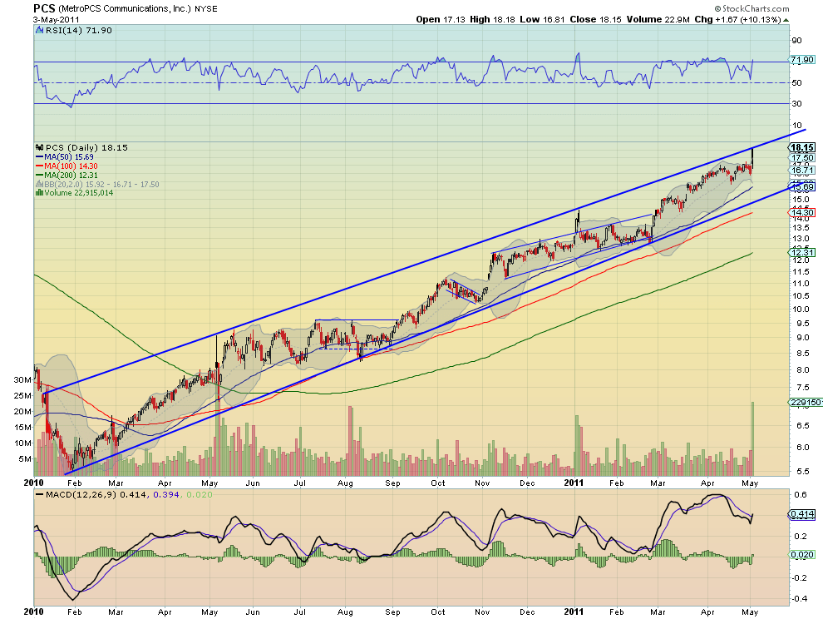
Task: Click the 17.50 upper band axis tag
Action: (802, 157)
